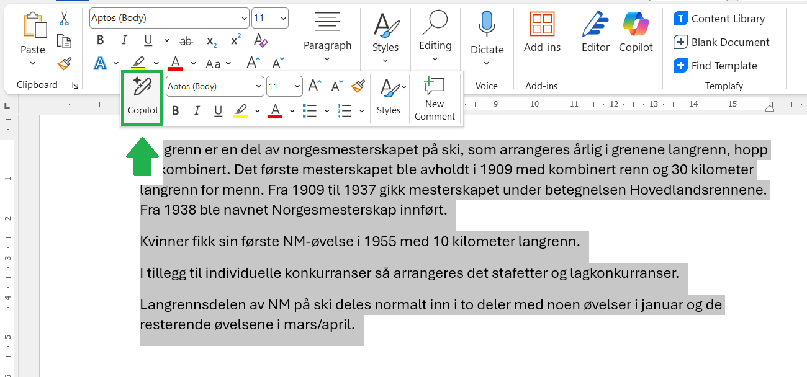This screenshot has width=807, height=377.
Task: Toggle italic in the mini toolbar
Action: pyautogui.click(x=197, y=110)
